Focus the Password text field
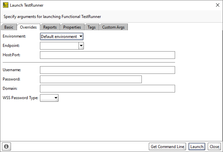Viewport: 223px width, 152px height. pos(91,79)
